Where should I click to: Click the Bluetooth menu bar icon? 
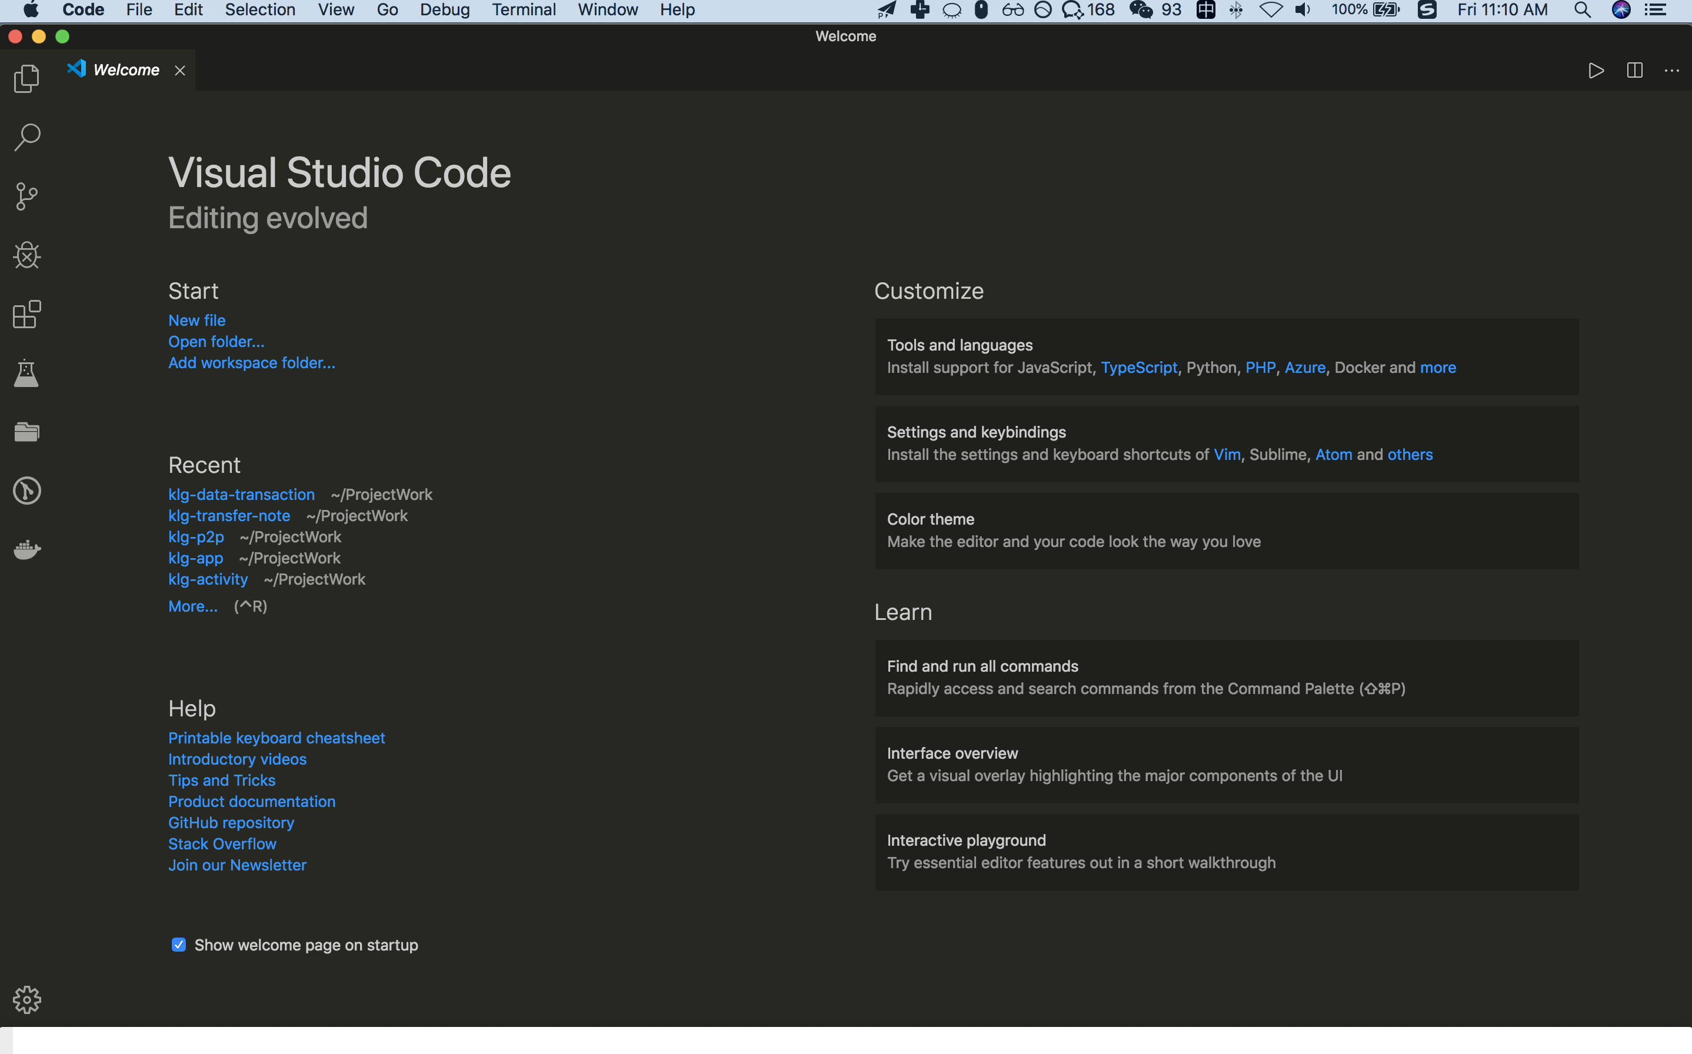coord(1235,10)
